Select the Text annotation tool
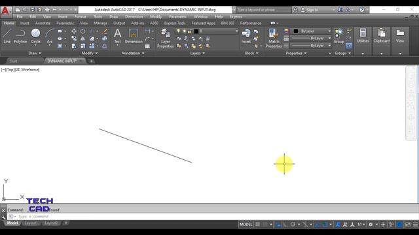 118,36
